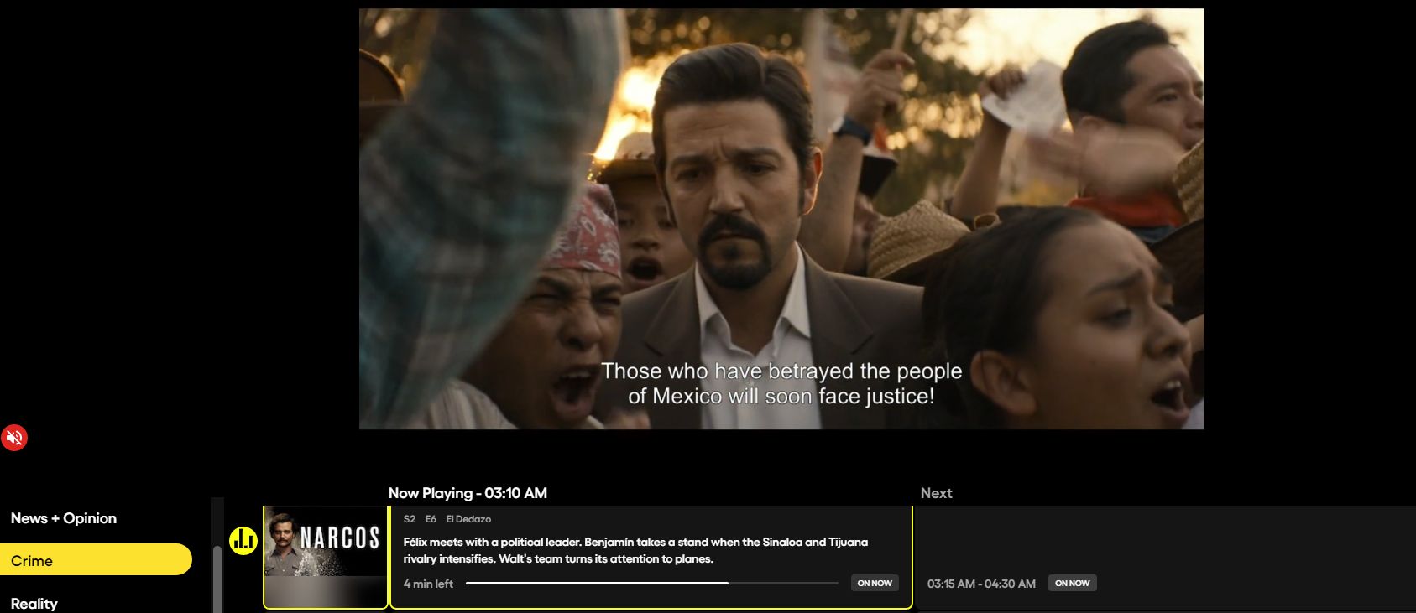
Task: Click the Now Playing - 03:10 AM heading
Action: 468,493
